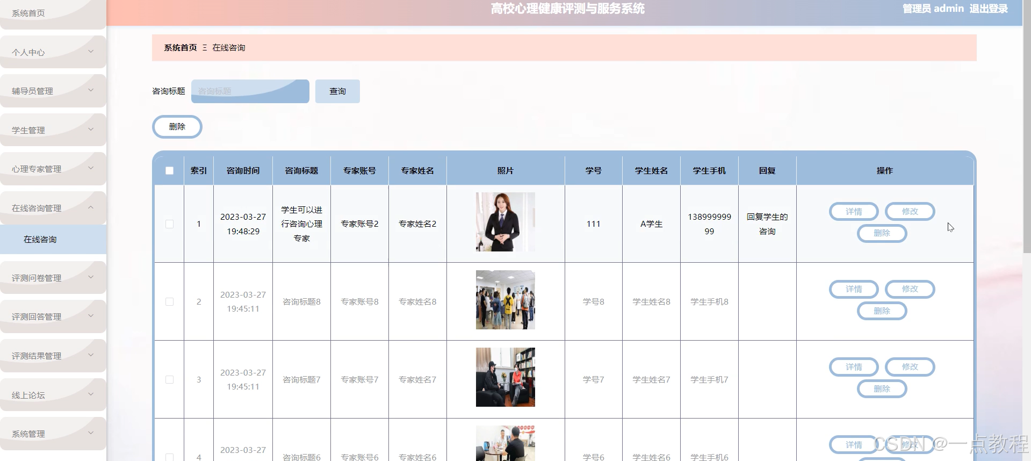
Task: Click the 学号 column header
Action: pyautogui.click(x=594, y=171)
